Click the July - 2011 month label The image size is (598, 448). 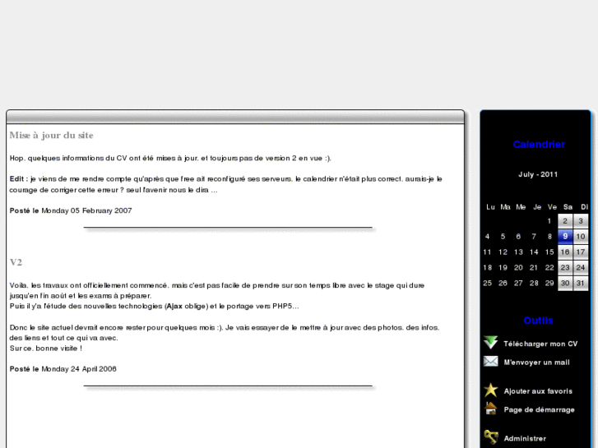tap(538, 174)
